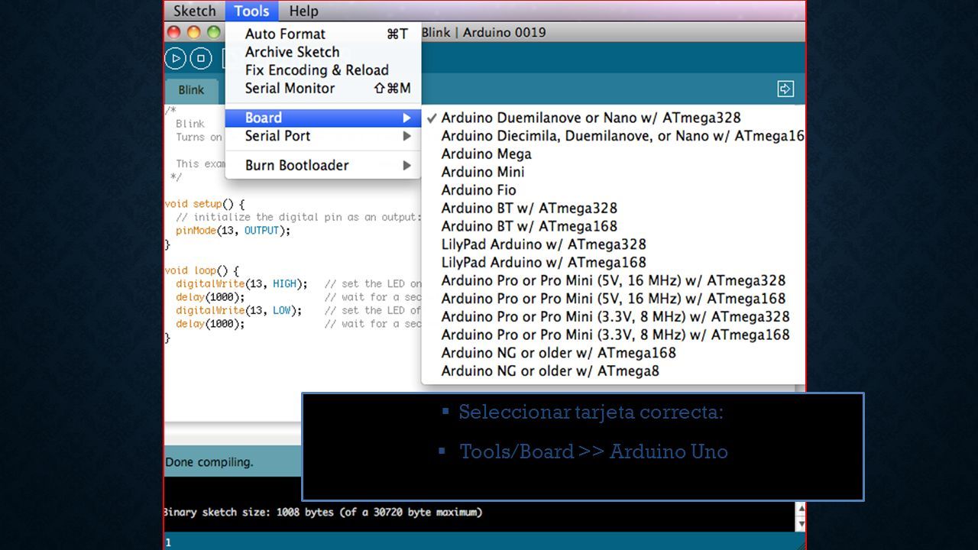Screen dimensions: 978x550
Task: Choose Arduino NG or older w/ ATmega168
Action: coord(614,353)
